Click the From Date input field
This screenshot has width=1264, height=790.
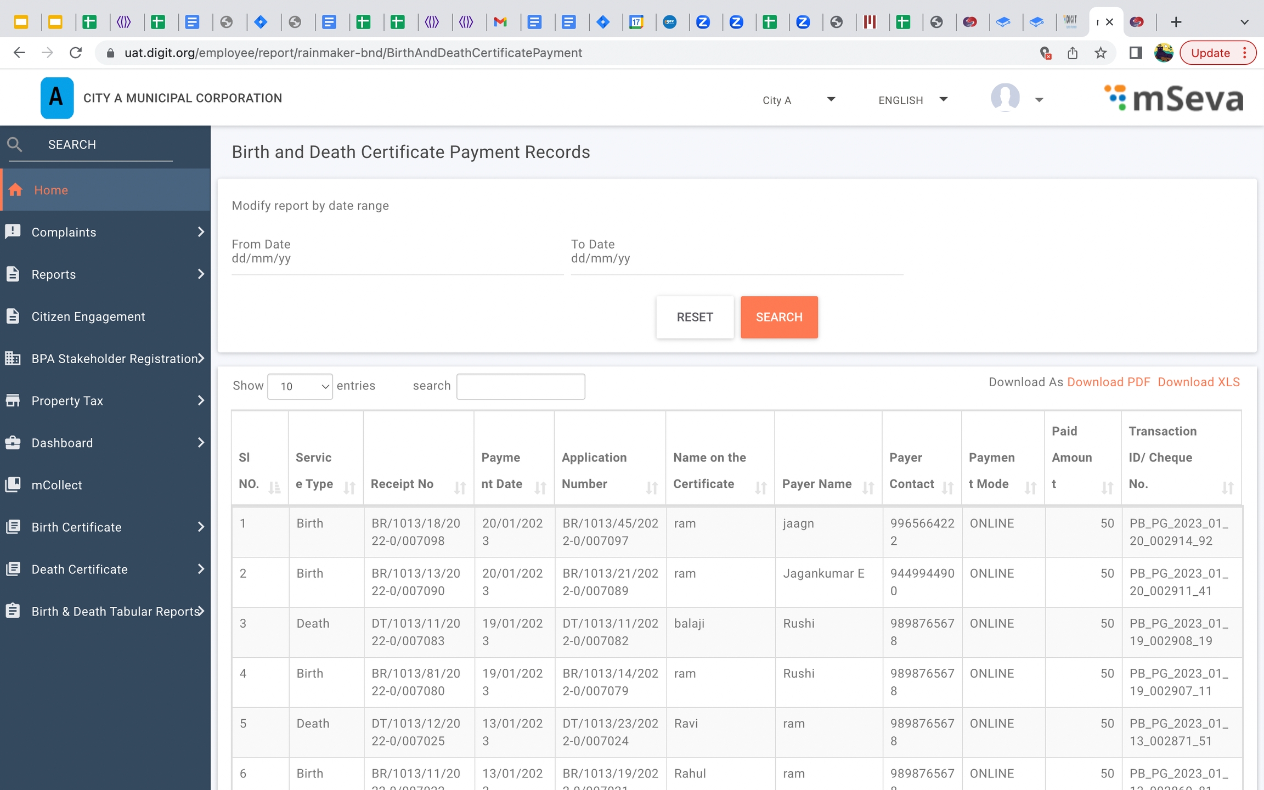[397, 258]
